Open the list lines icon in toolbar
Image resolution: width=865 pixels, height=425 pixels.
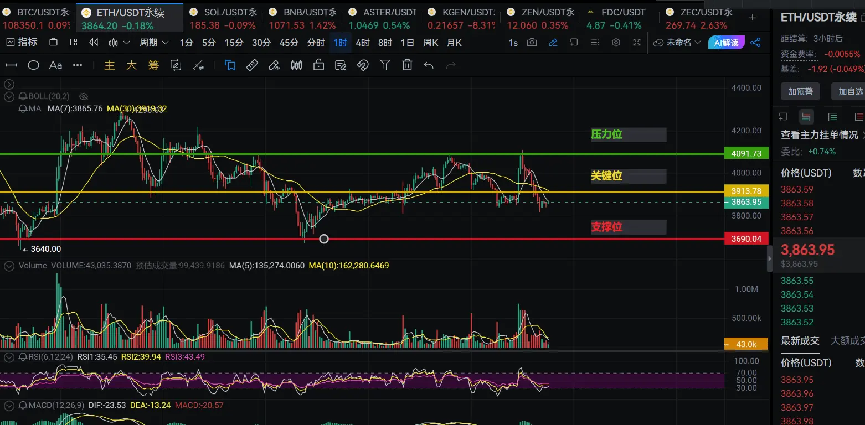pos(595,43)
